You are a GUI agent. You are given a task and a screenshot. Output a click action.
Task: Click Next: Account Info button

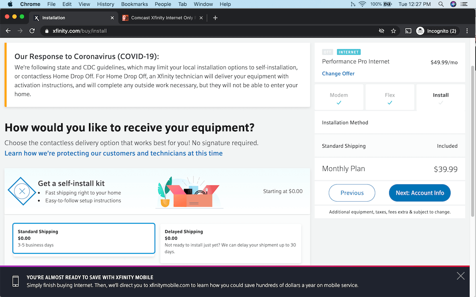click(x=420, y=193)
